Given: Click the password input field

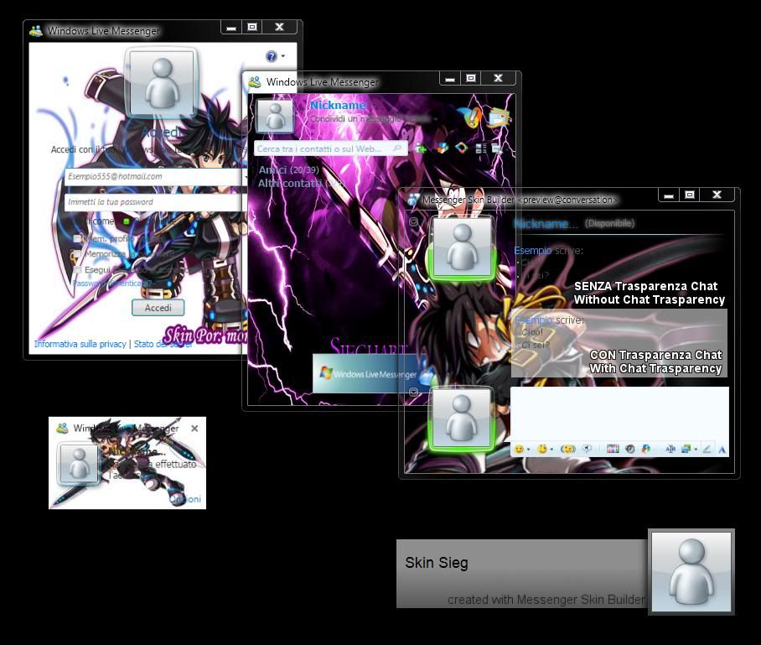Looking at the screenshot, I should [155, 202].
